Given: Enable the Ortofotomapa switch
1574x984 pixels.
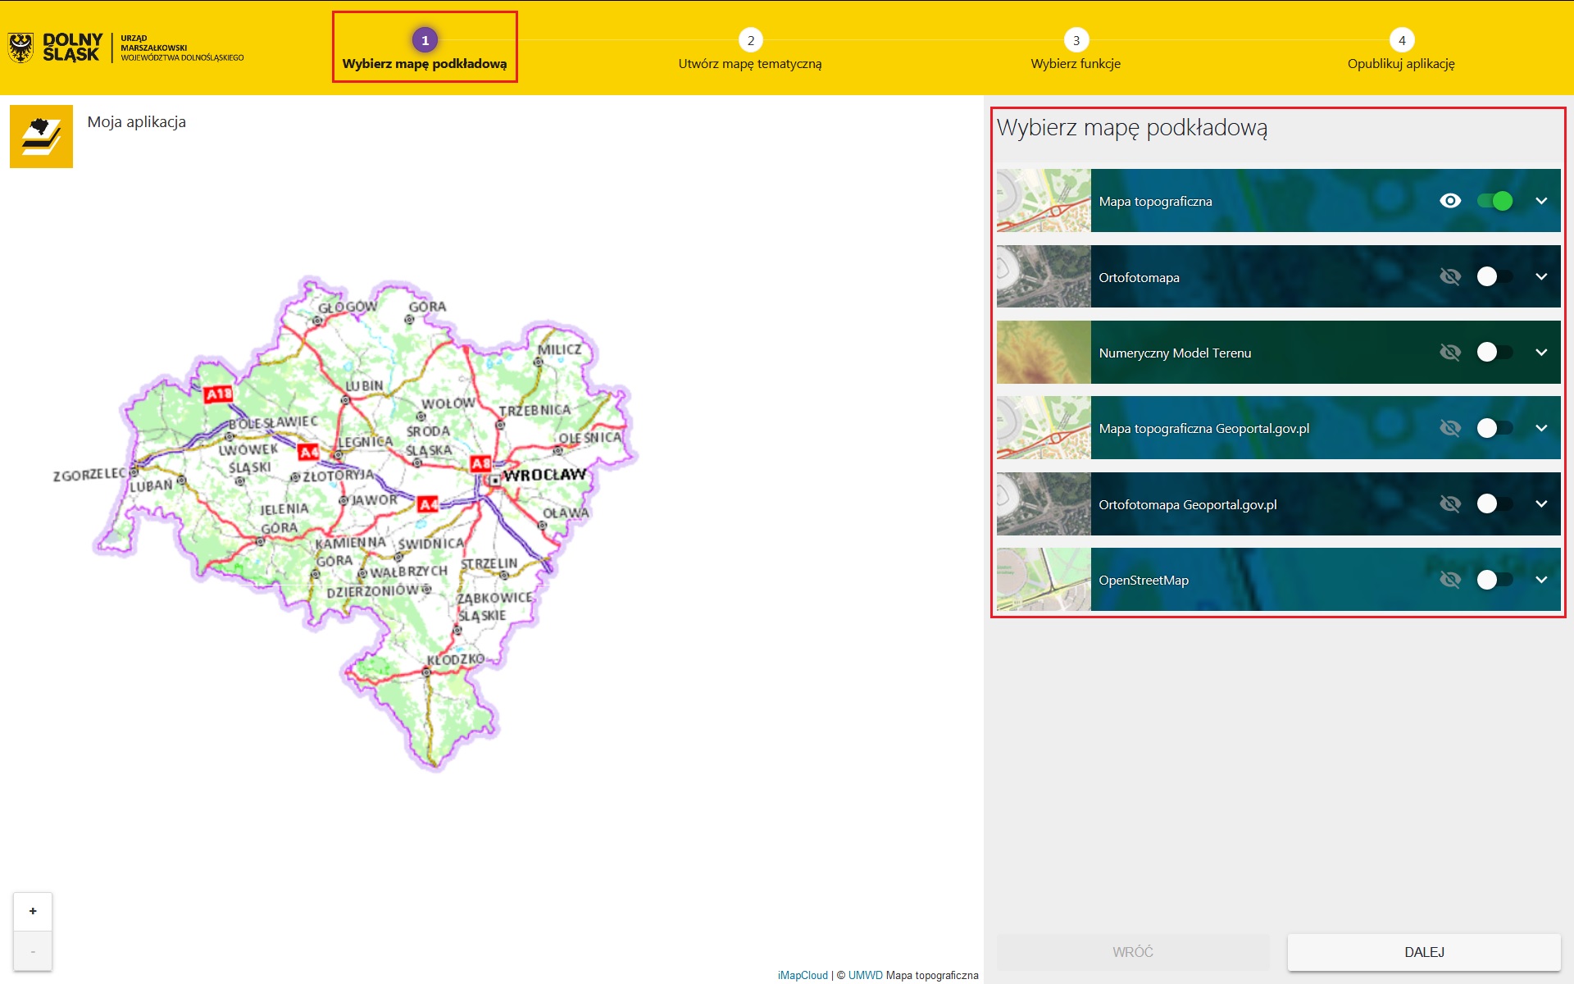Looking at the screenshot, I should coord(1494,277).
